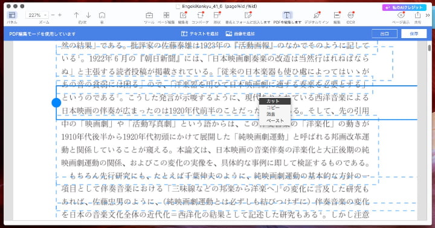
Task: Open the ページ表示 page view eye icon
Action: (x=401, y=15)
